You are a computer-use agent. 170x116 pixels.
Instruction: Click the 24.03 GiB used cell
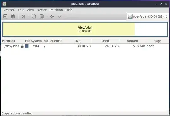click(112, 46)
